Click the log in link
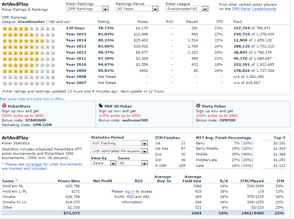 click(129, 191)
